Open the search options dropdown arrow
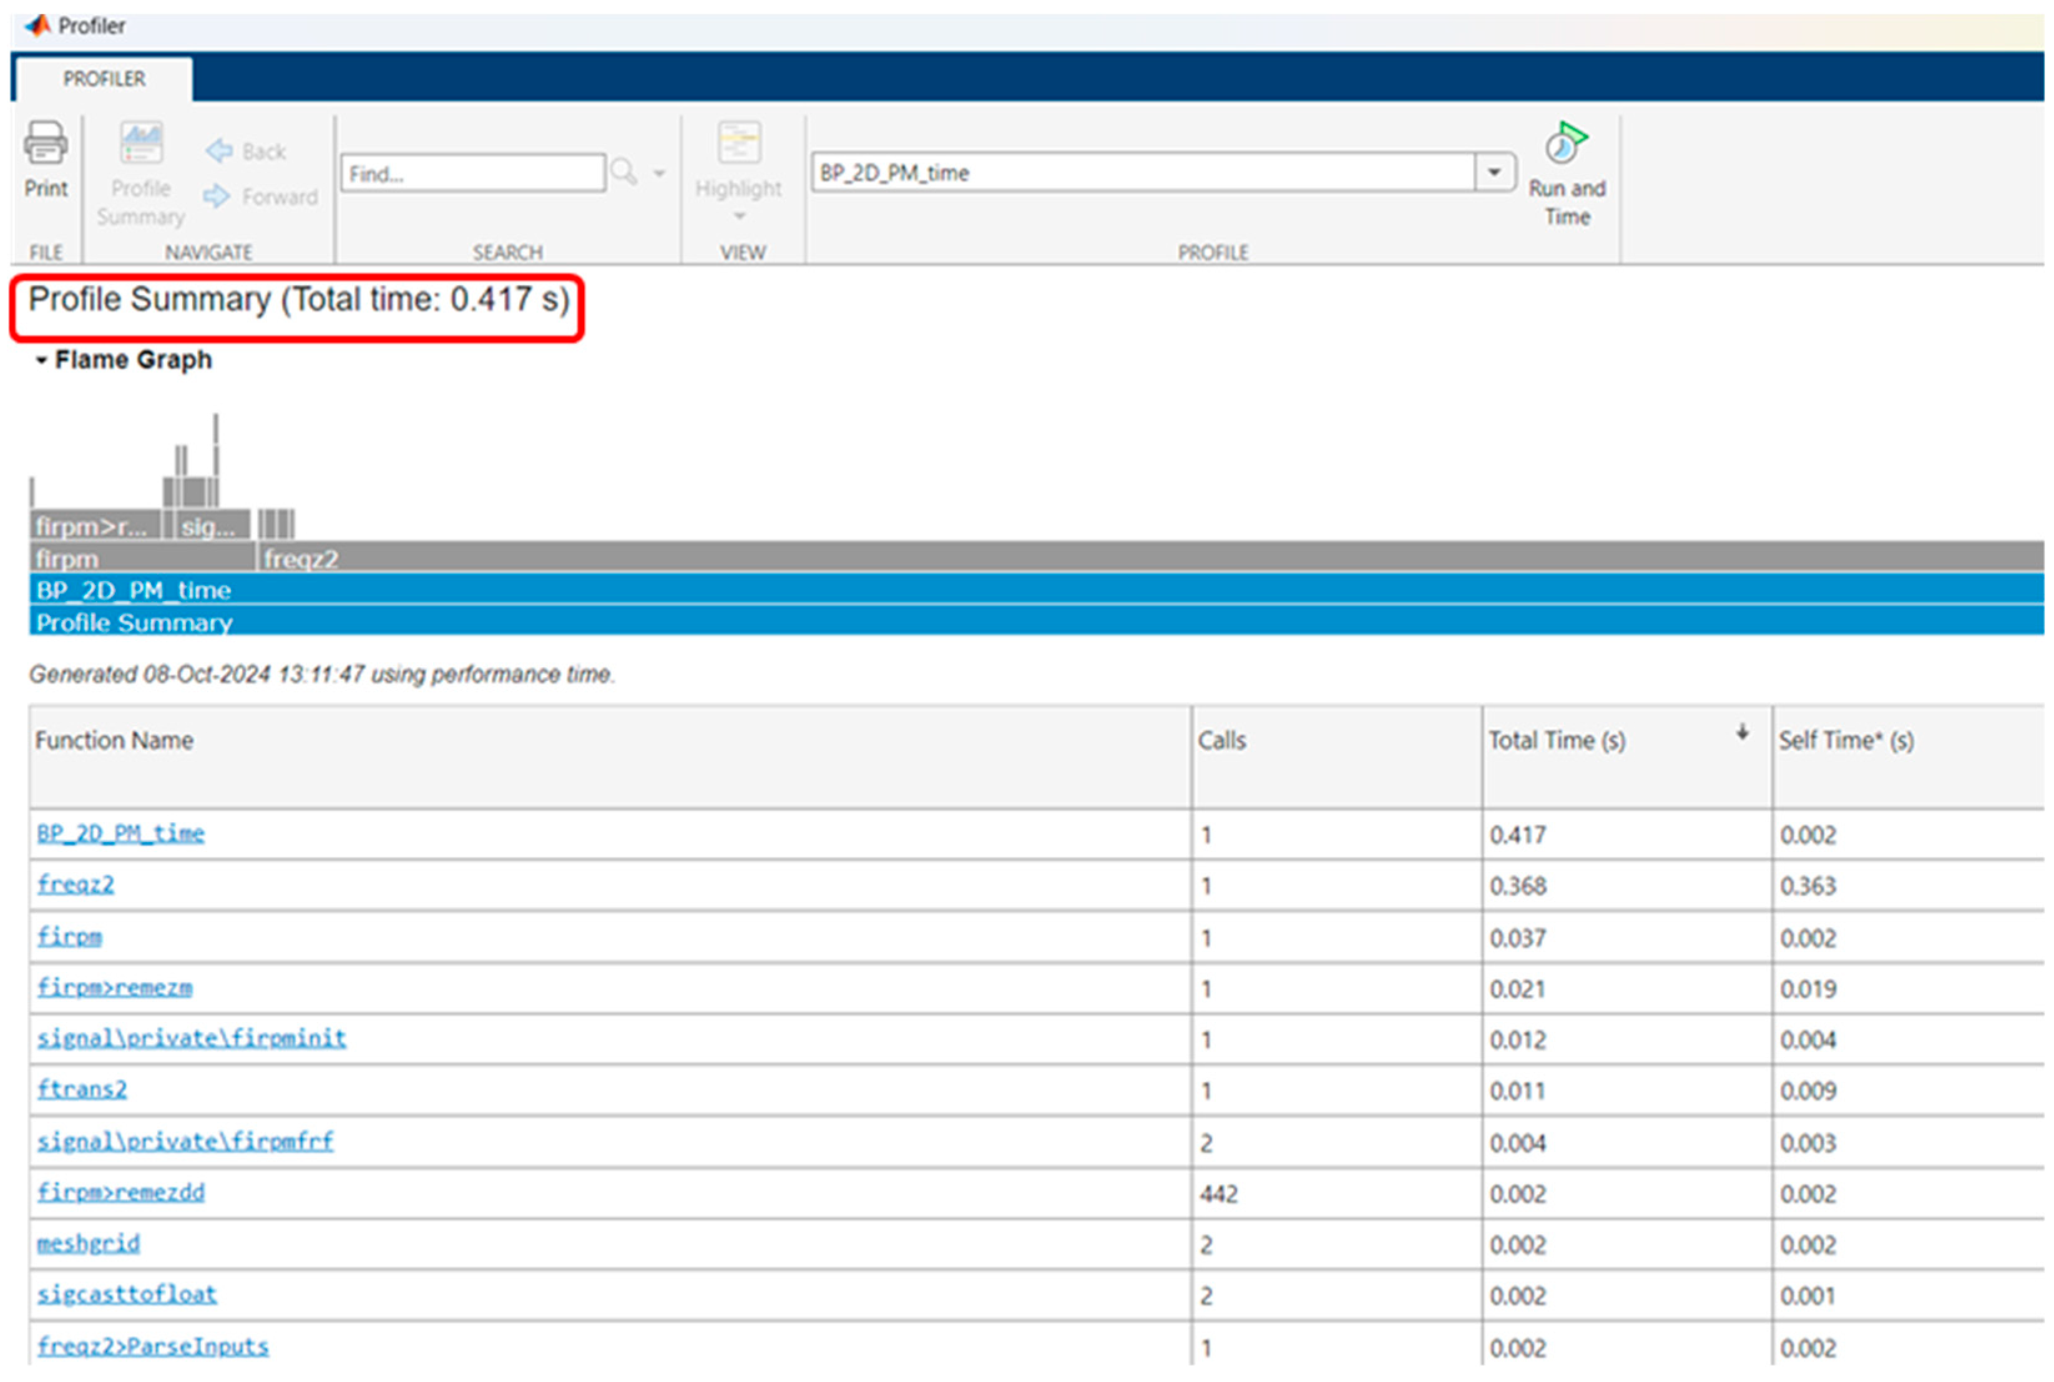 coord(659,173)
